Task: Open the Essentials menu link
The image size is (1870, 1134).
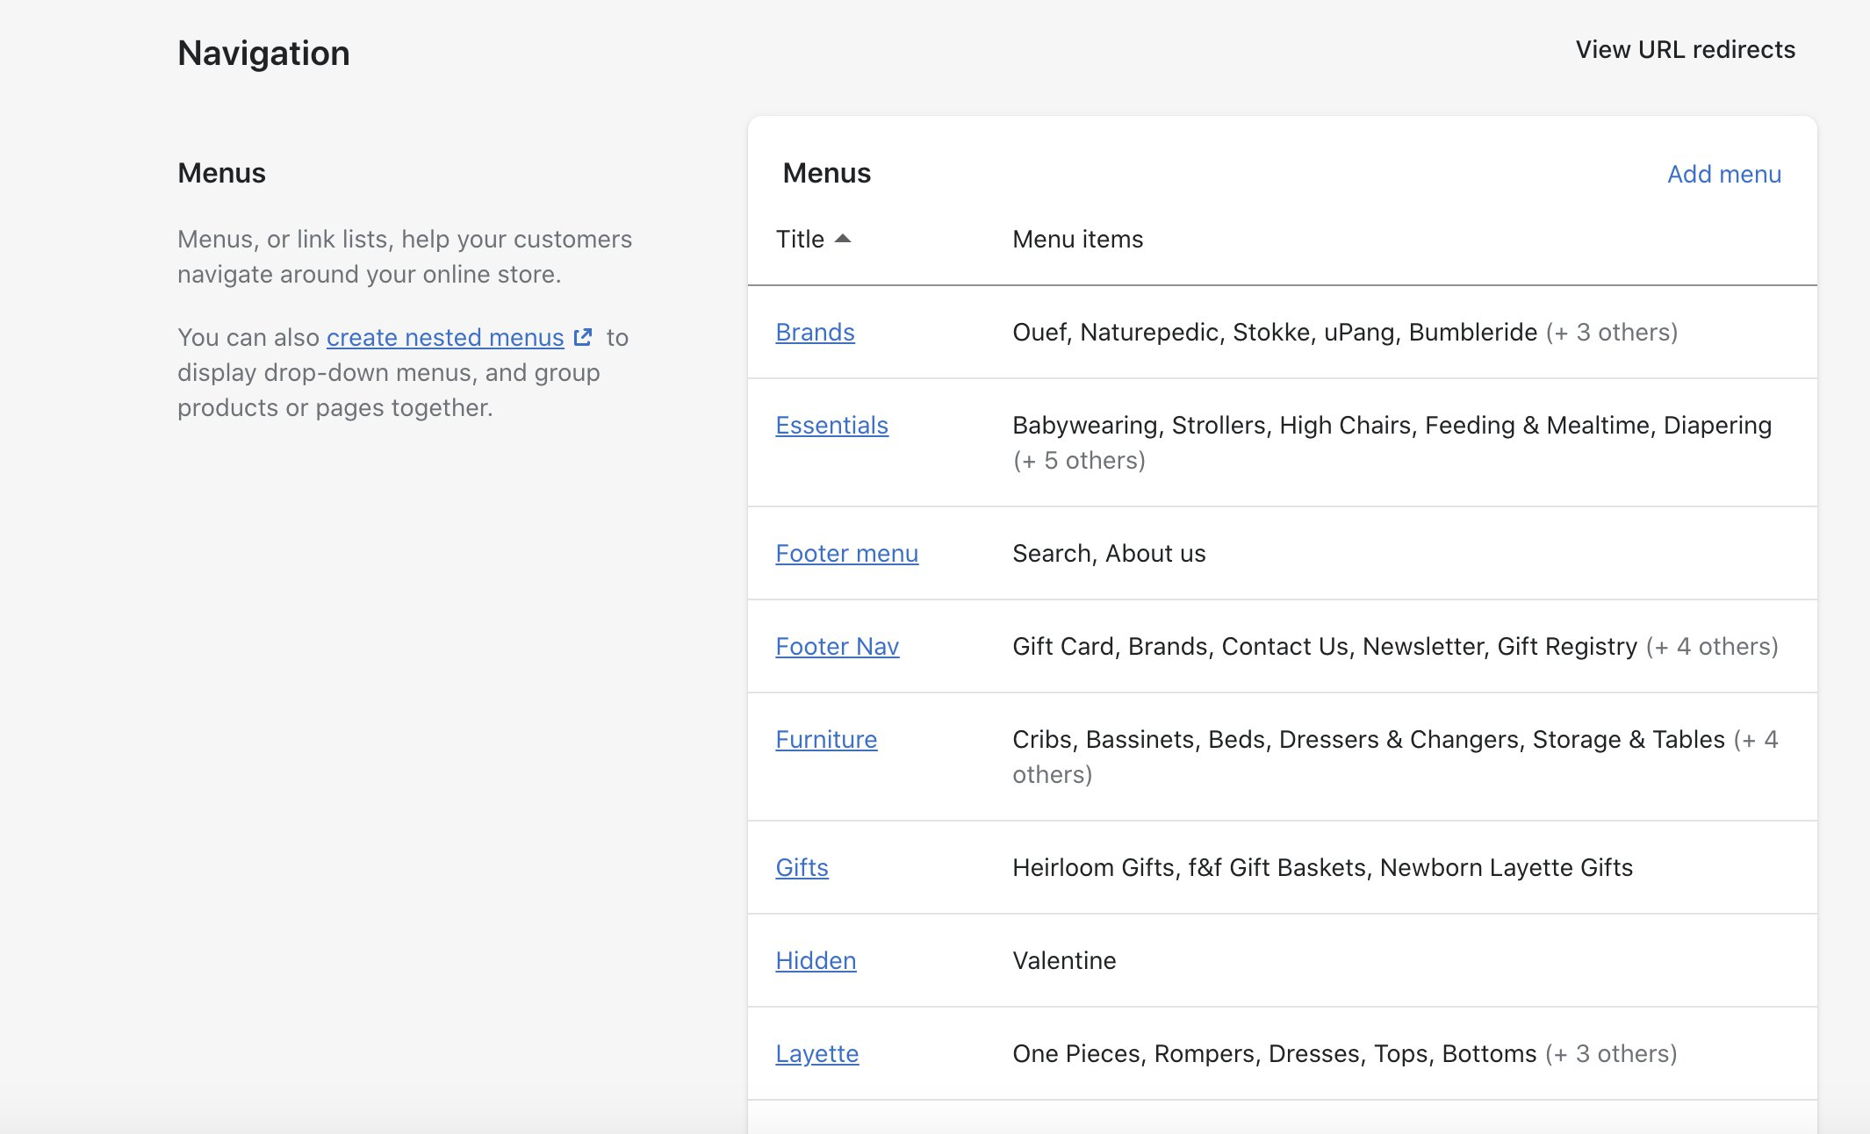Action: click(831, 425)
